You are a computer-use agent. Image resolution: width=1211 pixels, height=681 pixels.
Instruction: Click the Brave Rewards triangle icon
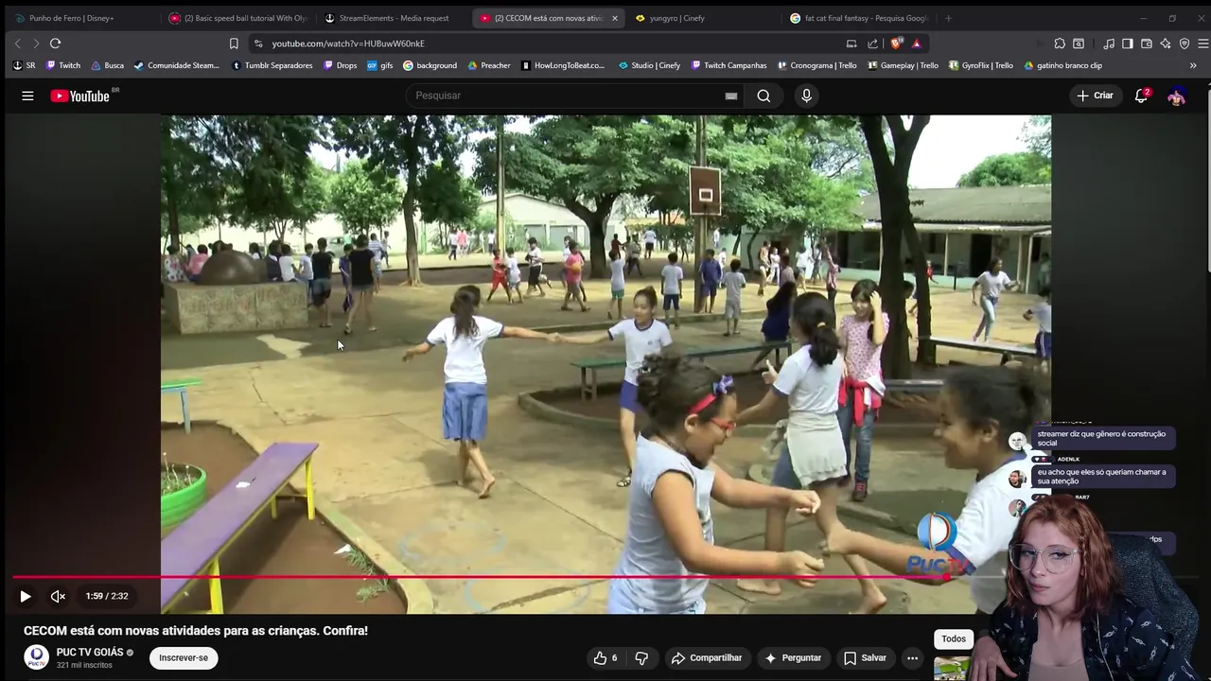tap(916, 44)
